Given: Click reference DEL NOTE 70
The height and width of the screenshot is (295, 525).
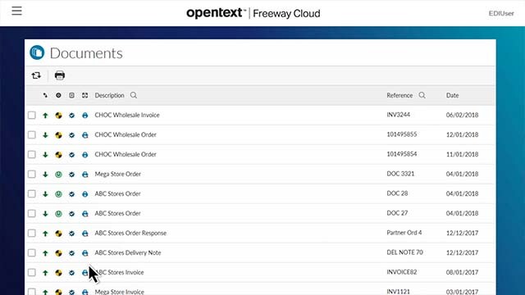Looking at the screenshot, I should [404, 252].
